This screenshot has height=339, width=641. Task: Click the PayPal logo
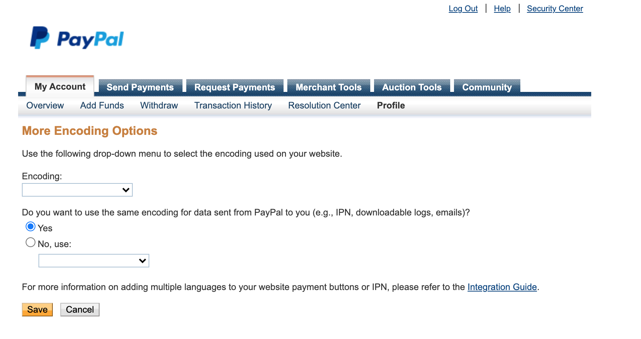[77, 38]
